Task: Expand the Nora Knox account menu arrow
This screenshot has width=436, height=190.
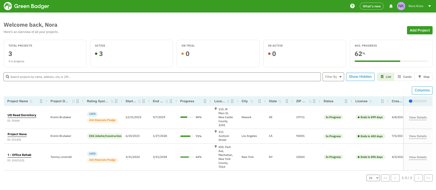Action: 429,6
